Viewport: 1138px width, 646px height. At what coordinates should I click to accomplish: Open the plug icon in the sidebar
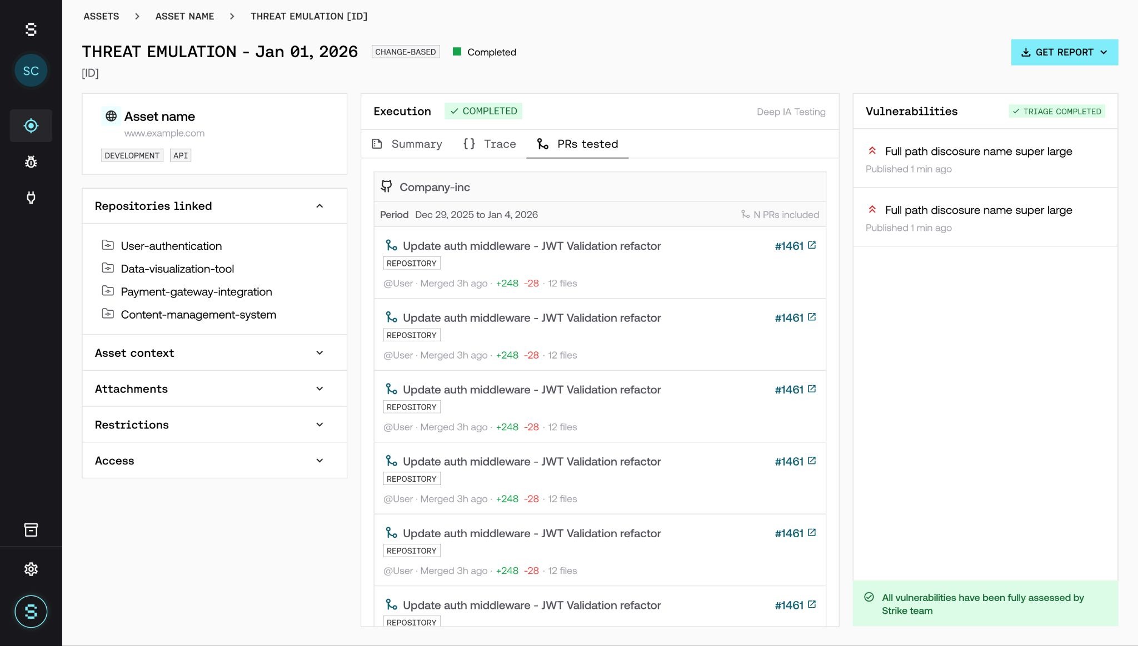(31, 198)
